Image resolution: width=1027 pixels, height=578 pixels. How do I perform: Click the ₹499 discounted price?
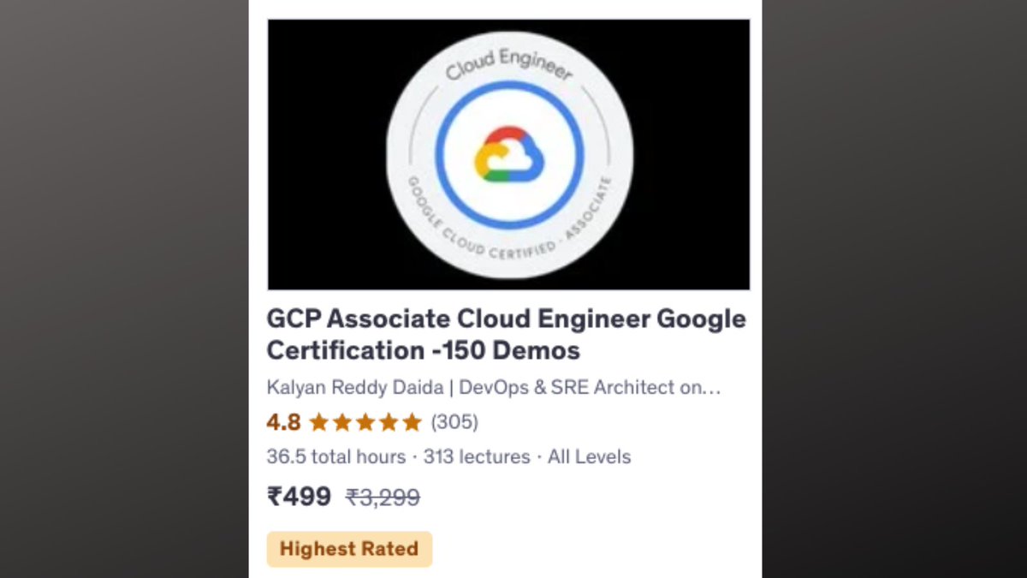[299, 497]
